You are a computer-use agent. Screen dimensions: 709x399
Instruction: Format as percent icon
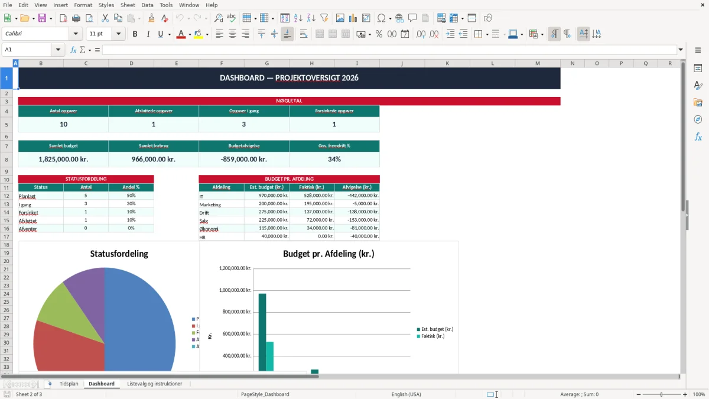(379, 34)
